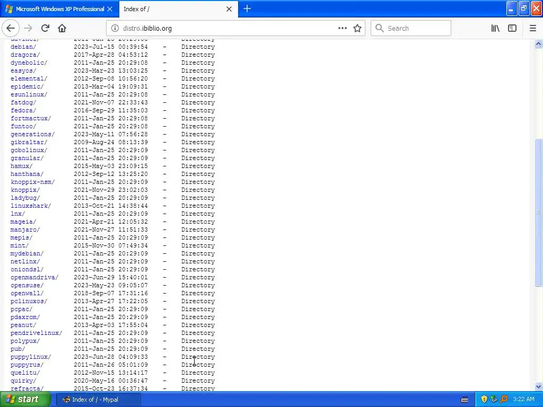The width and height of the screenshot is (543, 407).
Task: Reload the page using the refresh icon
Action: pos(45,29)
